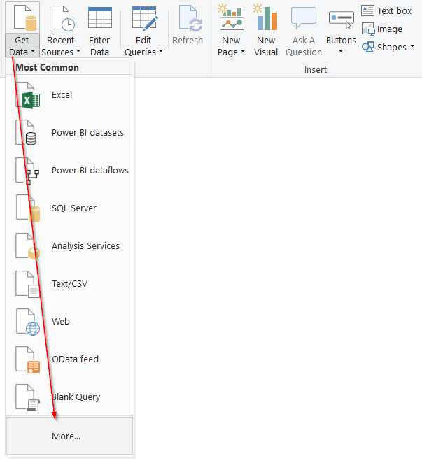This screenshot has width=422, height=463.
Task: Expand the Recent Sources dropdown arrow
Action: coord(78,51)
